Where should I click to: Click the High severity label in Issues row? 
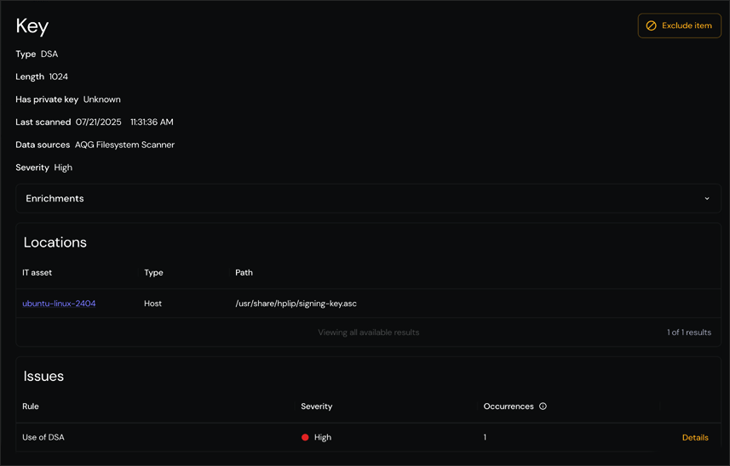[x=323, y=437]
